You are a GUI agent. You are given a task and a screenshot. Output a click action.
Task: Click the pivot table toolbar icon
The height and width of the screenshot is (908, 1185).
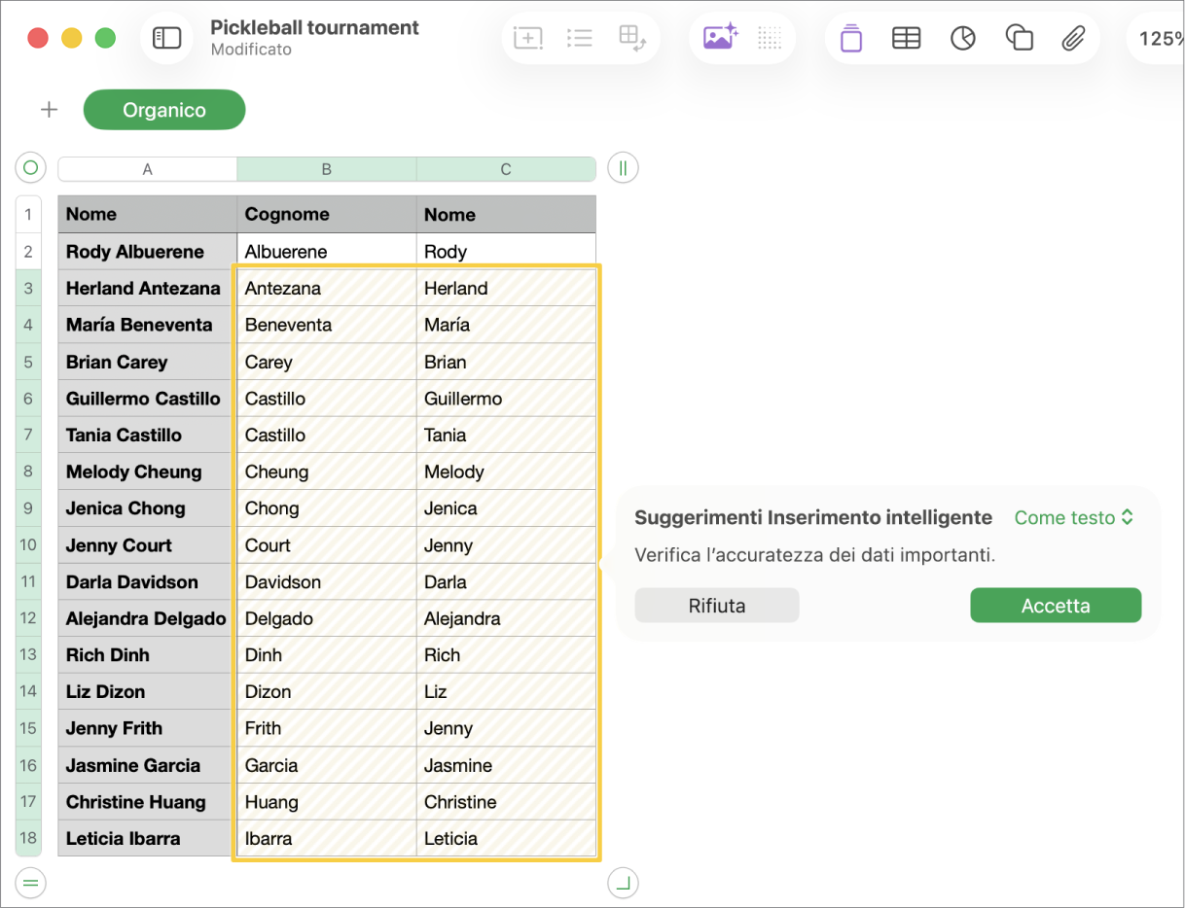(632, 38)
